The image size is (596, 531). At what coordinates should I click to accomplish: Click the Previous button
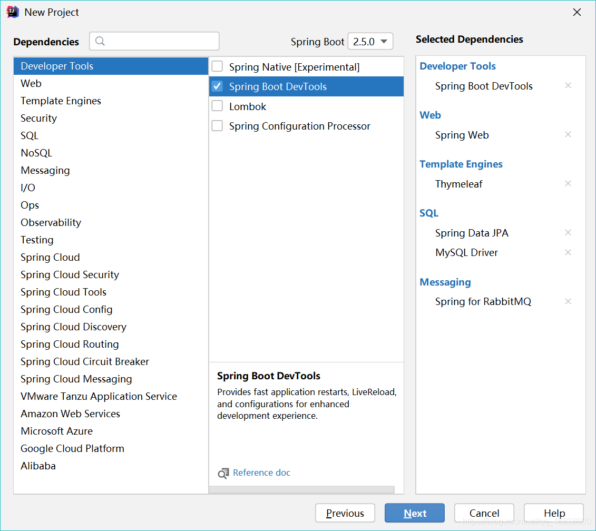tap(345, 513)
